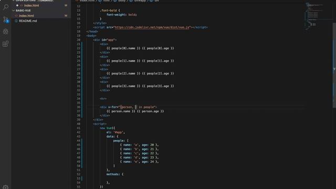Place cursor on 'font-weight: bold;' line

[x=122, y=15]
